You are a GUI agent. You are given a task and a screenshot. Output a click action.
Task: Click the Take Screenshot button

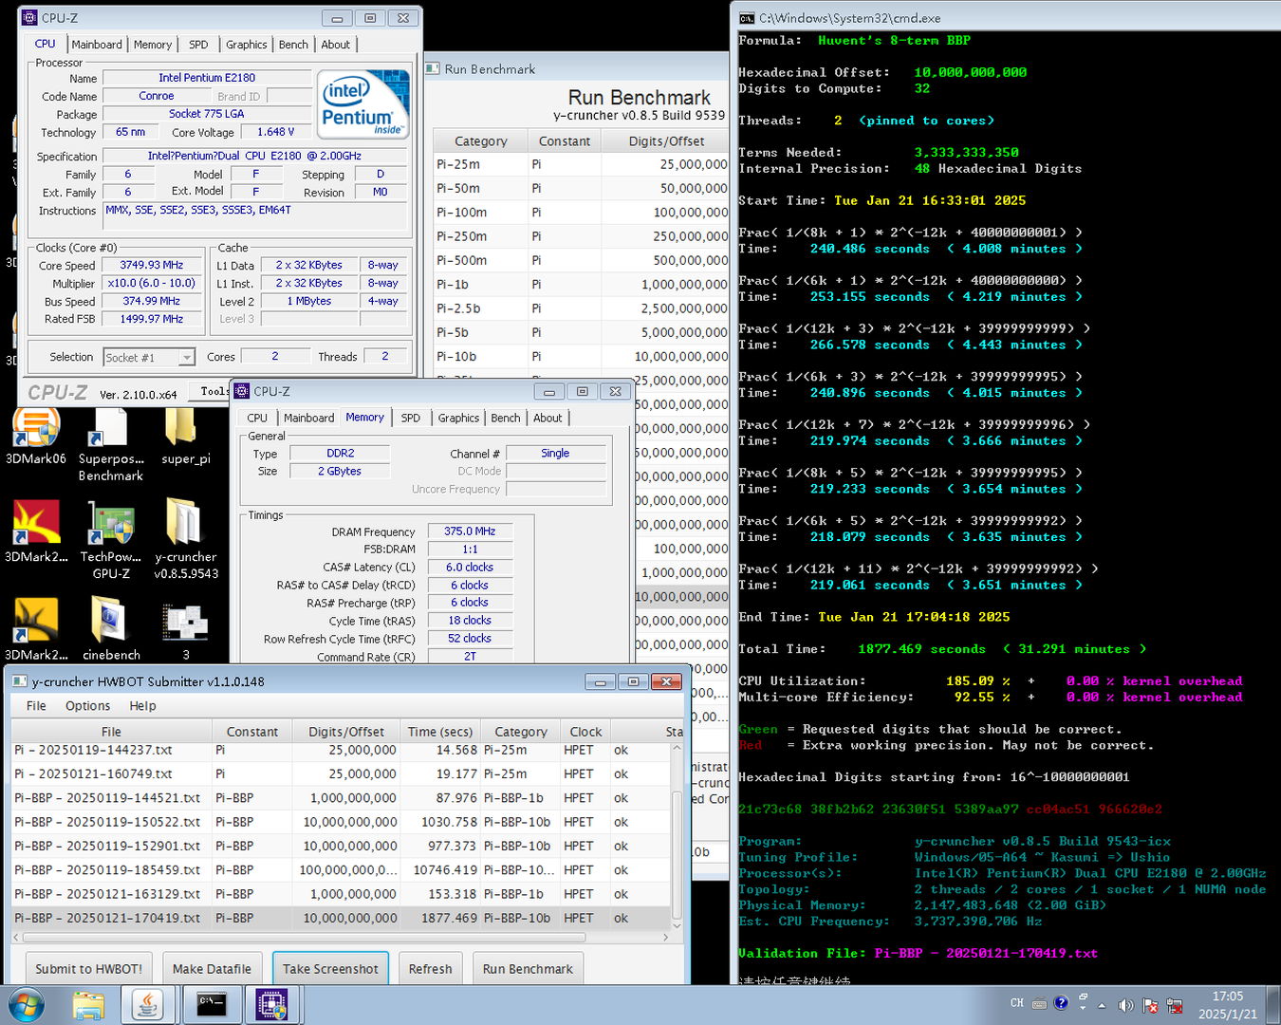pyautogui.click(x=330, y=969)
